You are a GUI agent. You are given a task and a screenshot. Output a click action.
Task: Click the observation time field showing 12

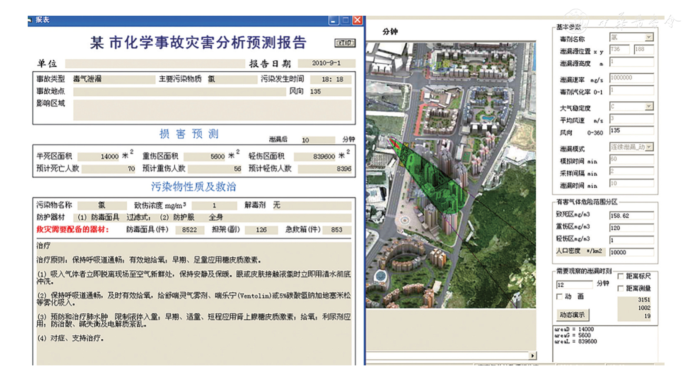574,285
